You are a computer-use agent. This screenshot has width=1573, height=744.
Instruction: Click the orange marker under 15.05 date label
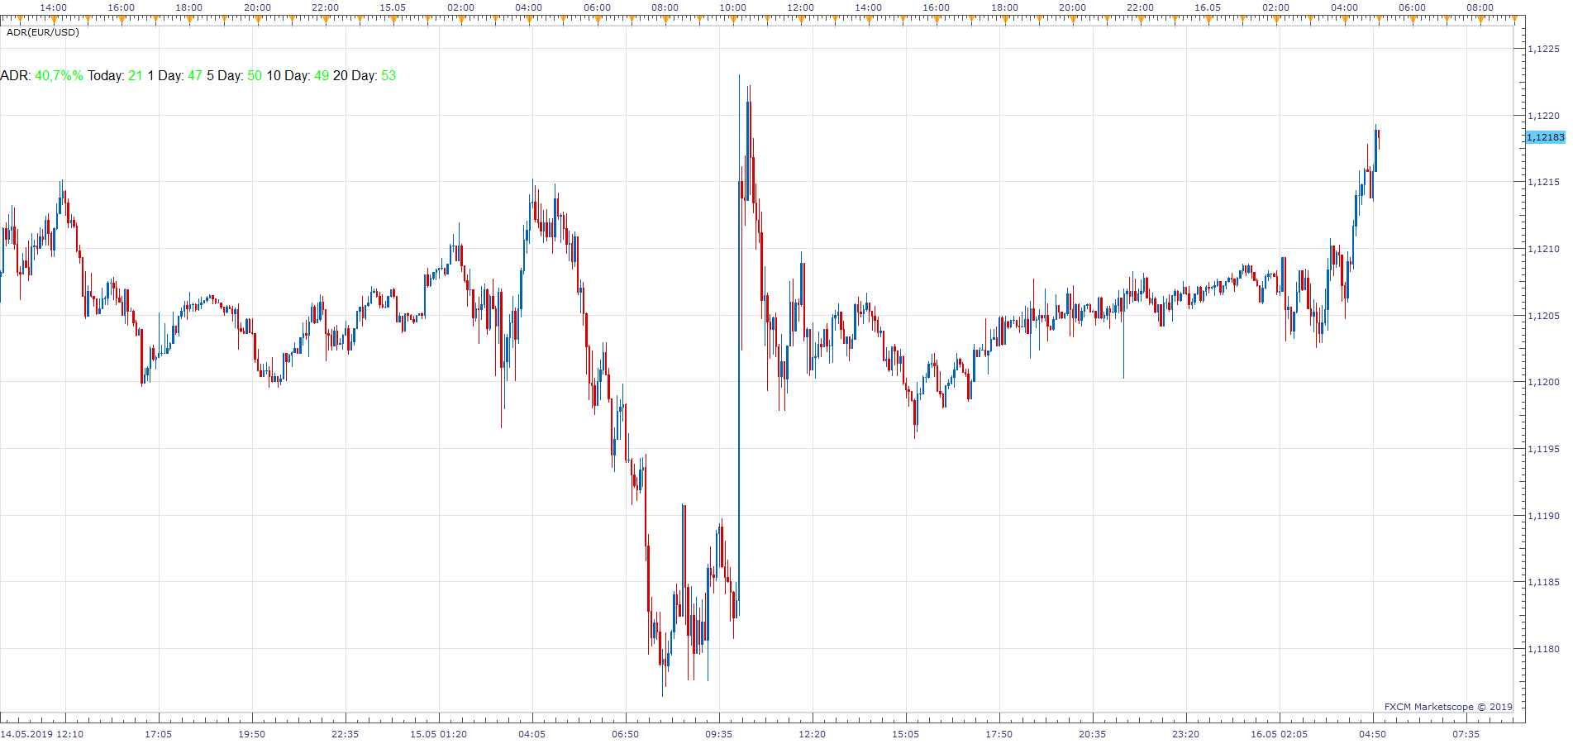coord(393,20)
